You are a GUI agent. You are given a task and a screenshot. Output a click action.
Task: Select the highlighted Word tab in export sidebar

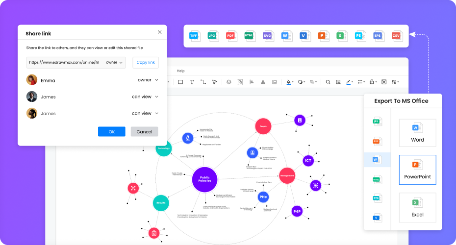tap(377, 160)
